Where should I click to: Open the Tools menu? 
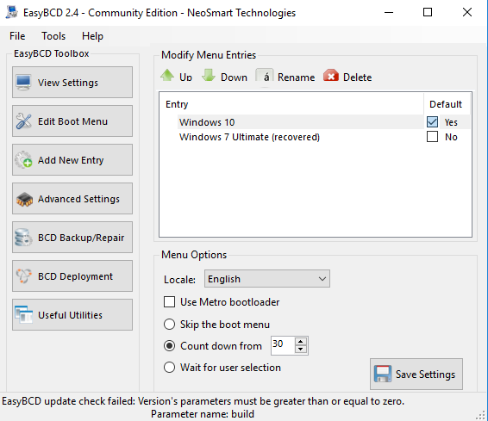click(x=53, y=36)
